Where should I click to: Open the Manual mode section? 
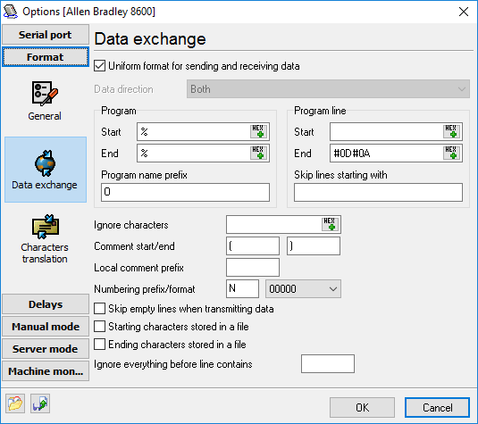pos(46,327)
